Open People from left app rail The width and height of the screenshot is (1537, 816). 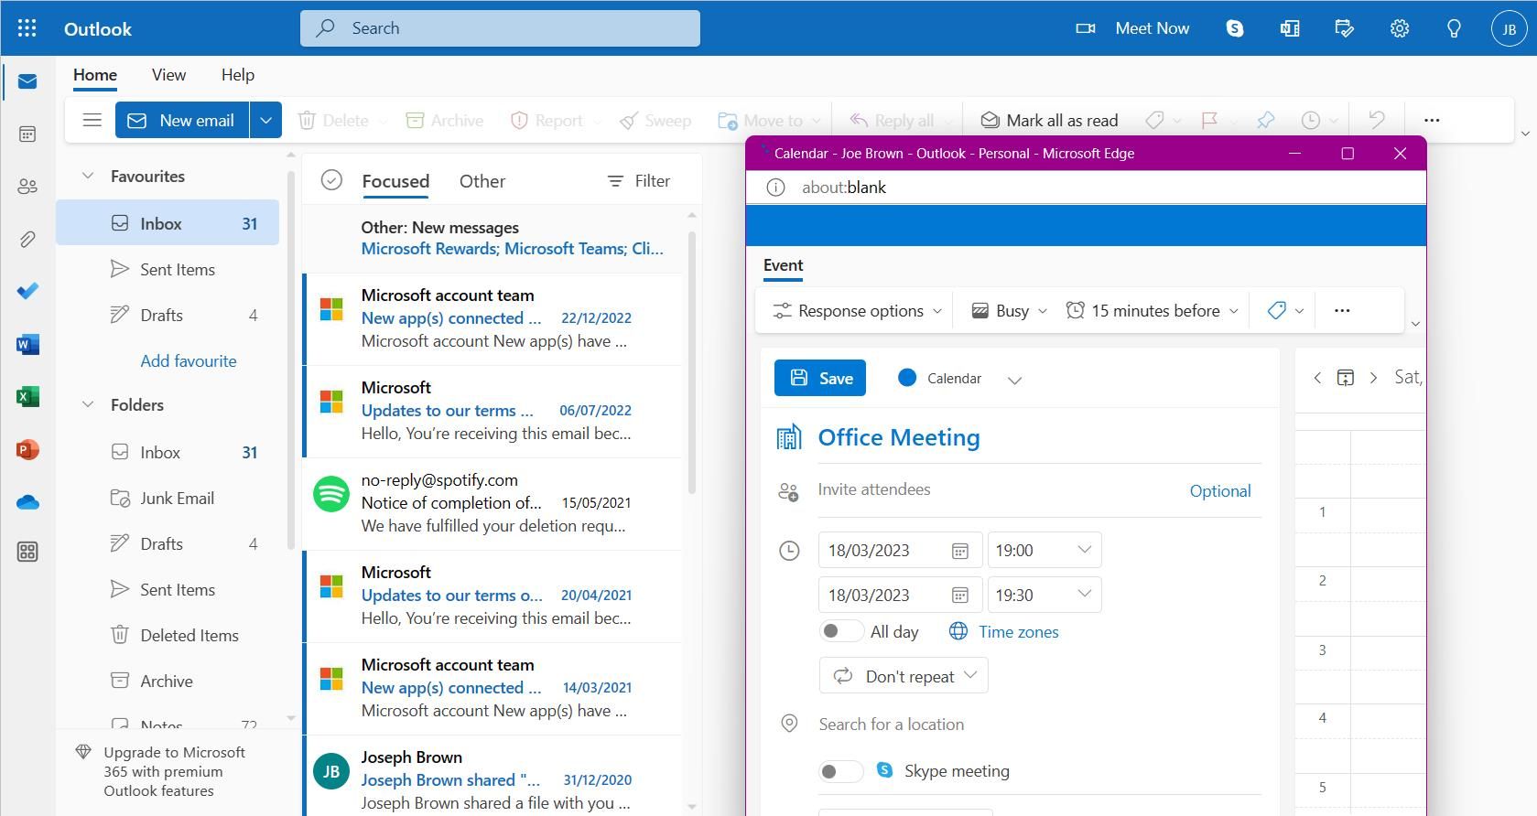coord(27,187)
